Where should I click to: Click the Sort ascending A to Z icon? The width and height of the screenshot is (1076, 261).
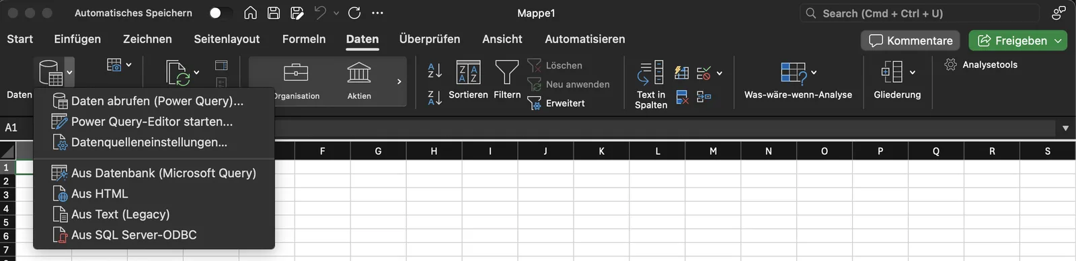[435, 70]
